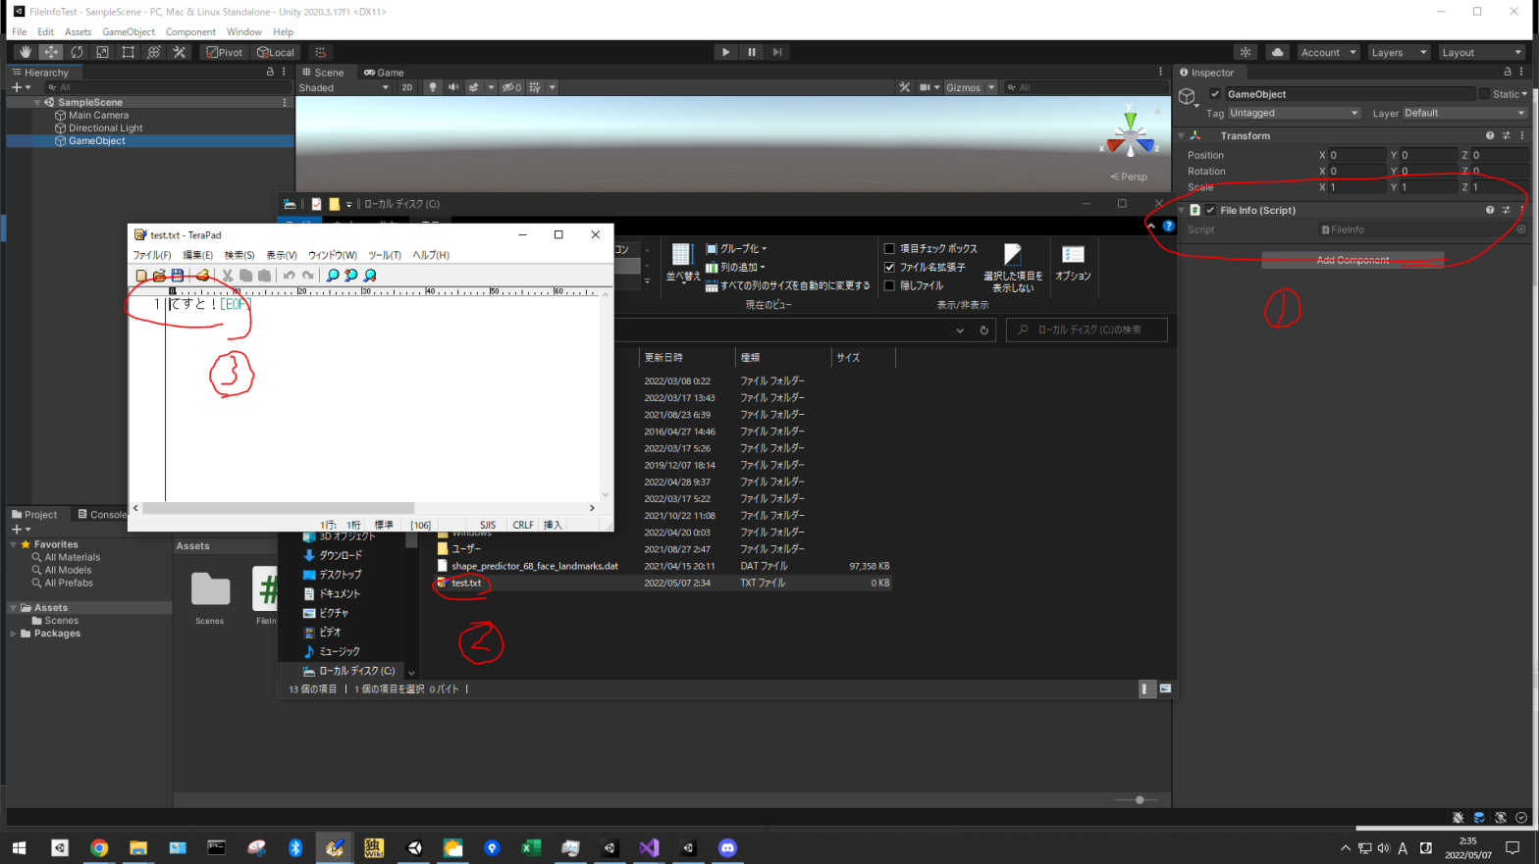
Task: Click the Add Component button
Action: point(1353,260)
